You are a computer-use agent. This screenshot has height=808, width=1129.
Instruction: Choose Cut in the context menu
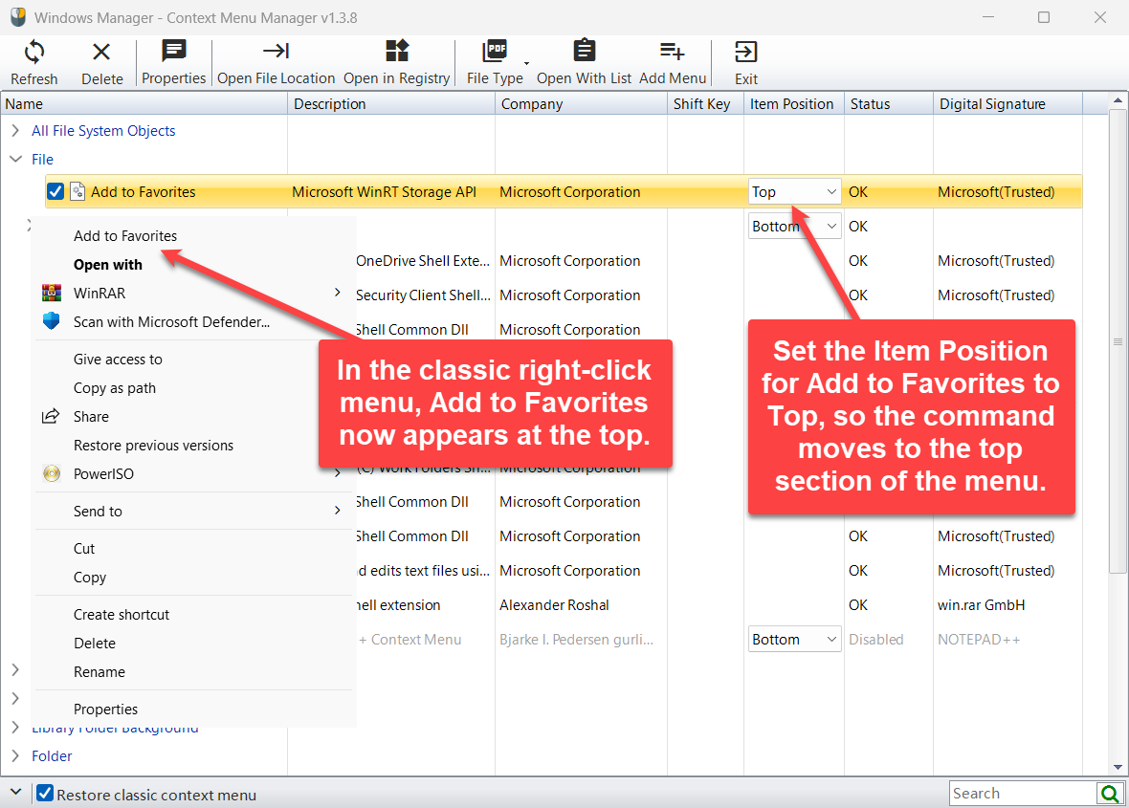tap(84, 548)
